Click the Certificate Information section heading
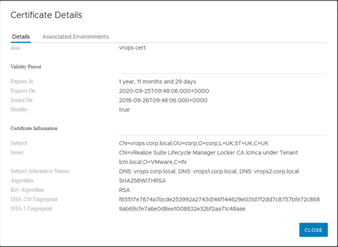The image size is (338, 247). coord(34,128)
